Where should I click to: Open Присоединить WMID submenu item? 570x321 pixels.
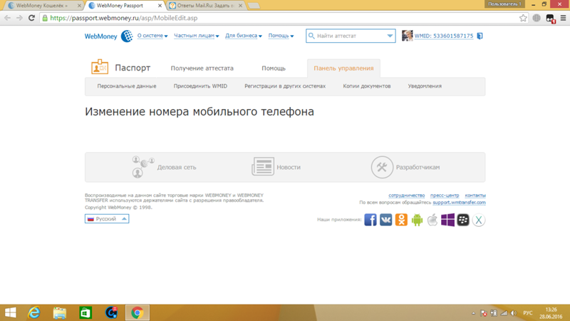(x=200, y=86)
